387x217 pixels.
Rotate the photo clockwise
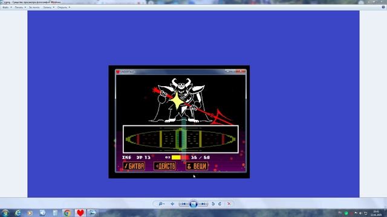(220, 204)
